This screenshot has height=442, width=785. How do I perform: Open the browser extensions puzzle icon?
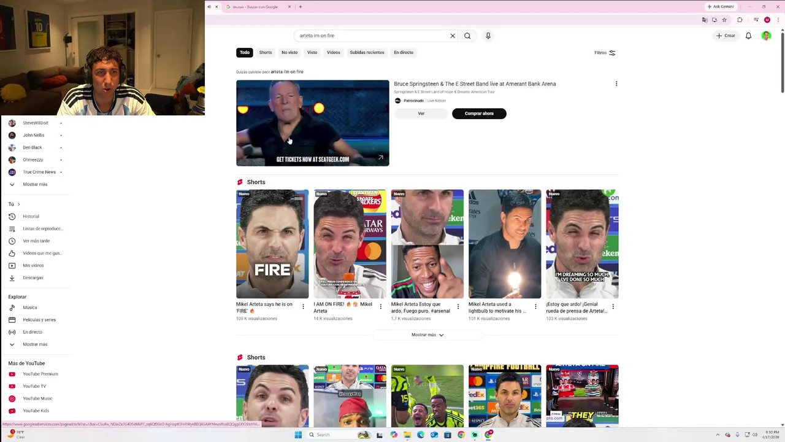coord(740,20)
